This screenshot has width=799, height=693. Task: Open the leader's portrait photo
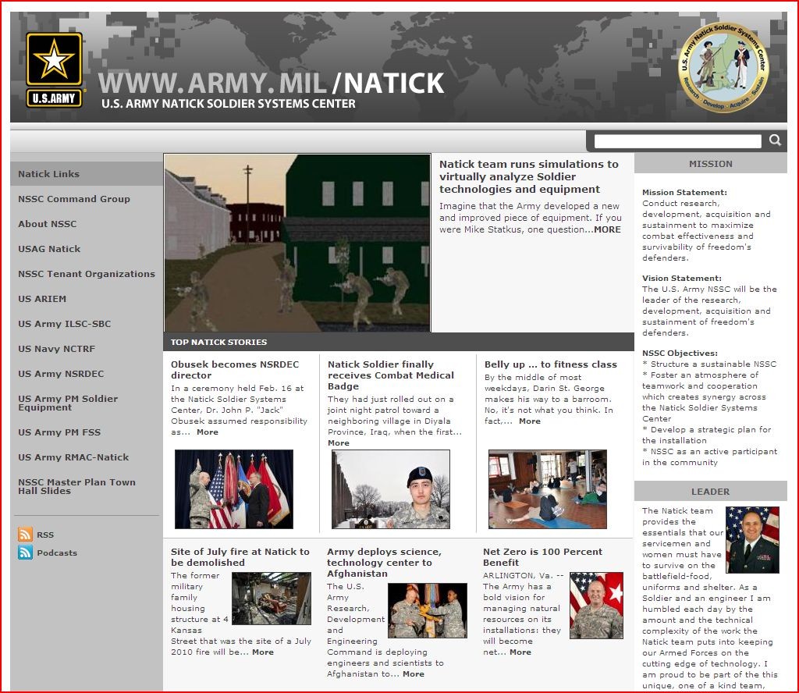752,539
